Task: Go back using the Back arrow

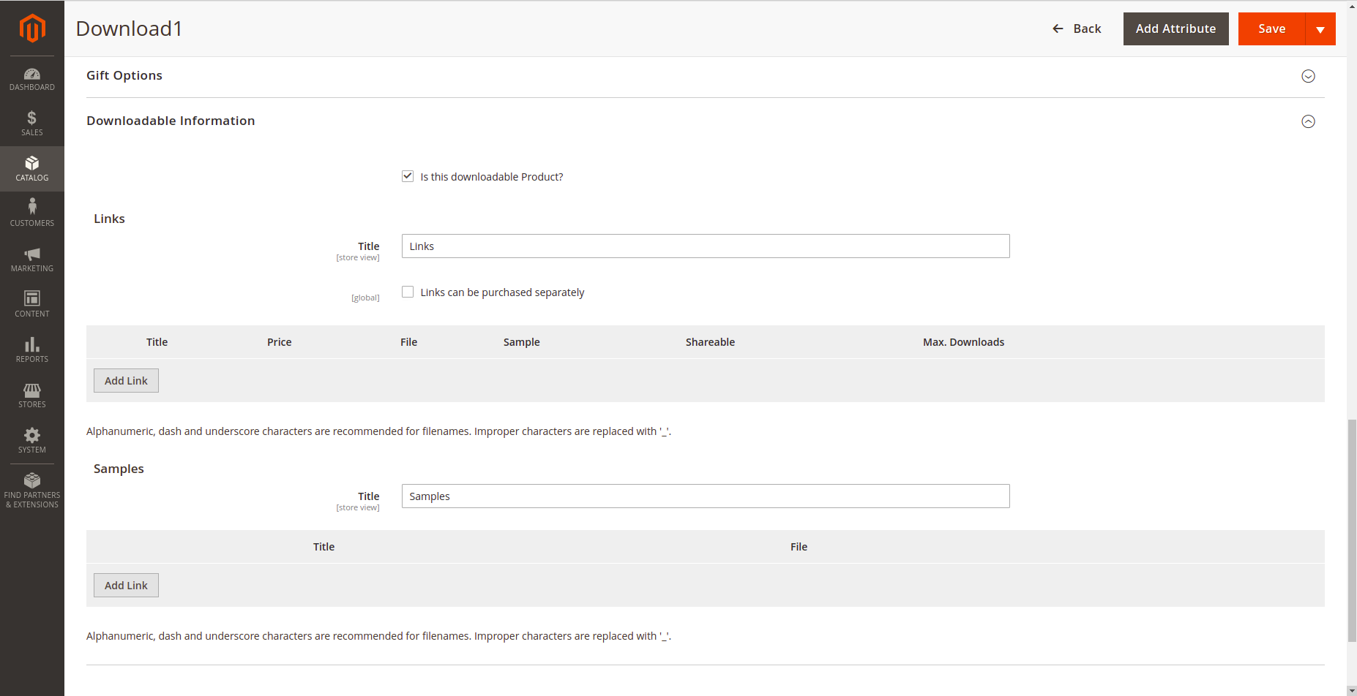Action: (1077, 29)
